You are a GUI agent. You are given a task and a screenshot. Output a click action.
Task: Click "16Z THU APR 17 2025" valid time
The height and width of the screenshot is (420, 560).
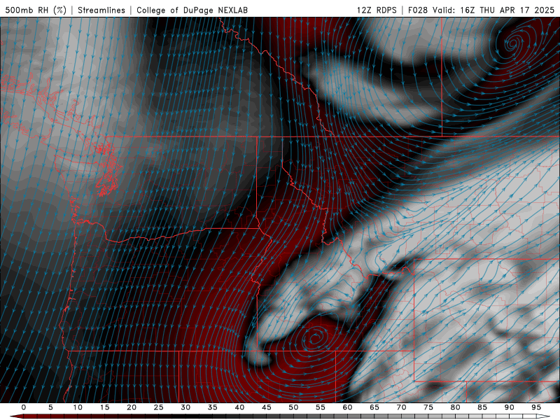pos(507,10)
